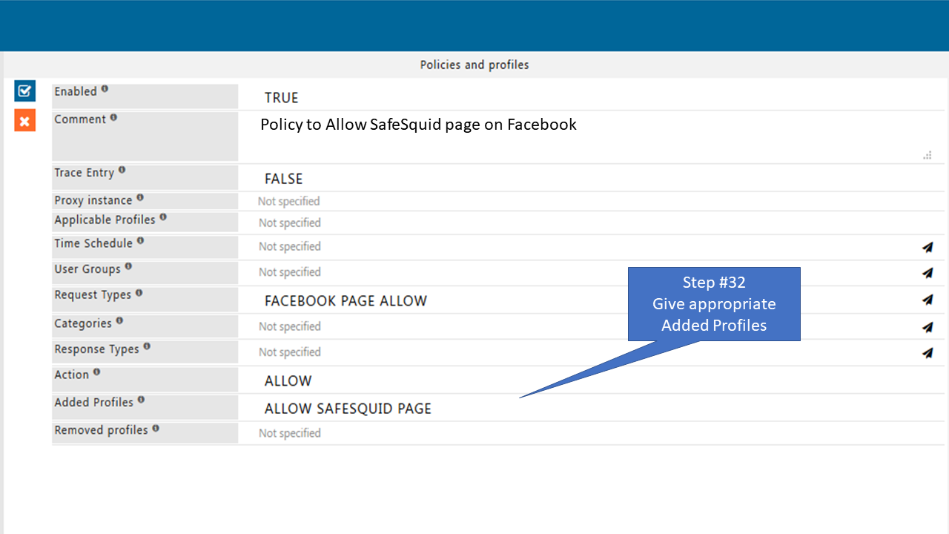The height and width of the screenshot is (534, 949).
Task: Open the Action ALLOW dropdown
Action: (x=288, y=381)
